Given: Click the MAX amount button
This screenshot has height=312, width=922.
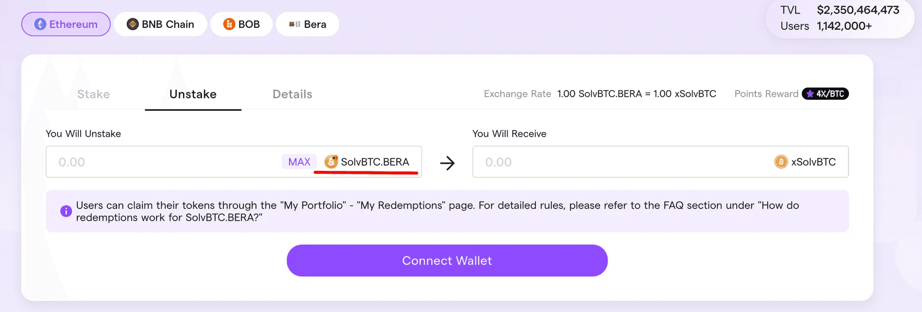Looking at the screenshot, I should (299, 162).
